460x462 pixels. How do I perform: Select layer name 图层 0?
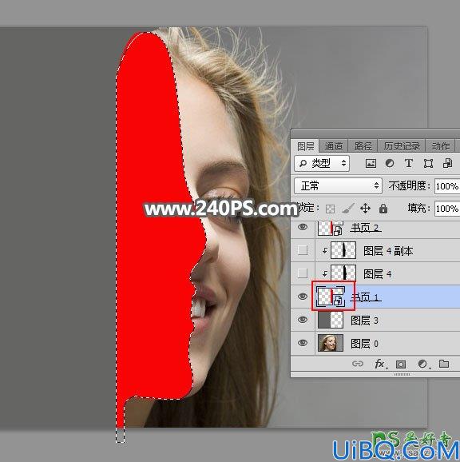(x=364, y=344)
